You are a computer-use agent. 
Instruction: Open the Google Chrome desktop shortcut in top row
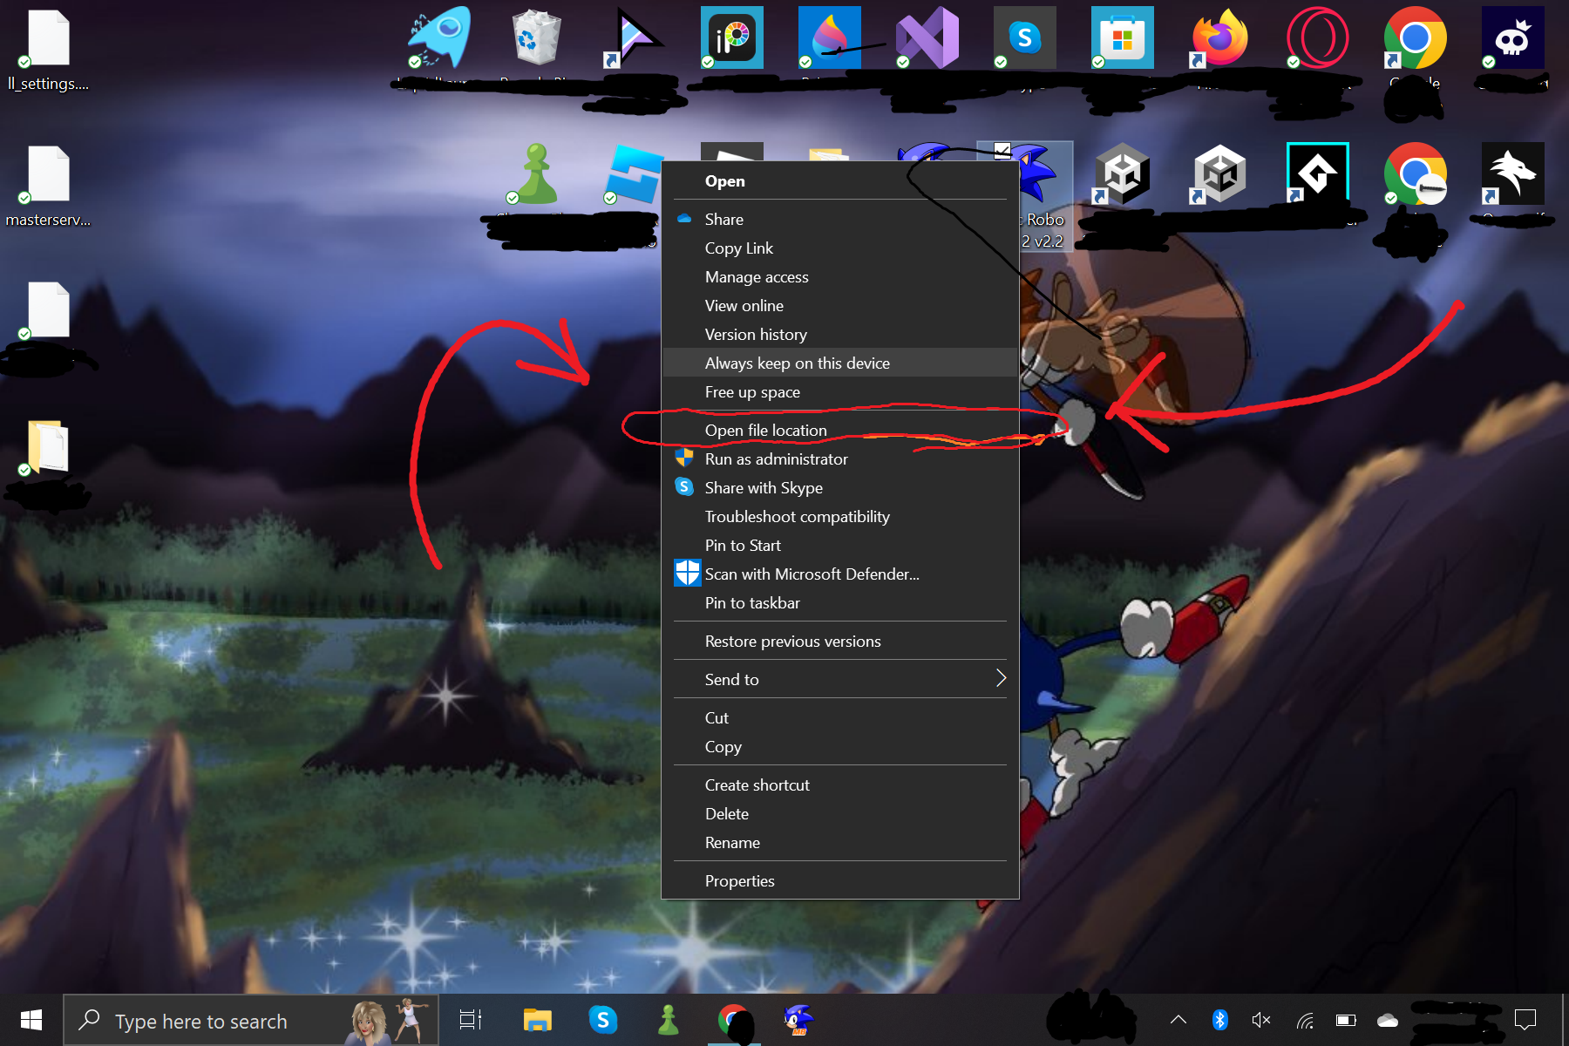tap(1416, 37)
